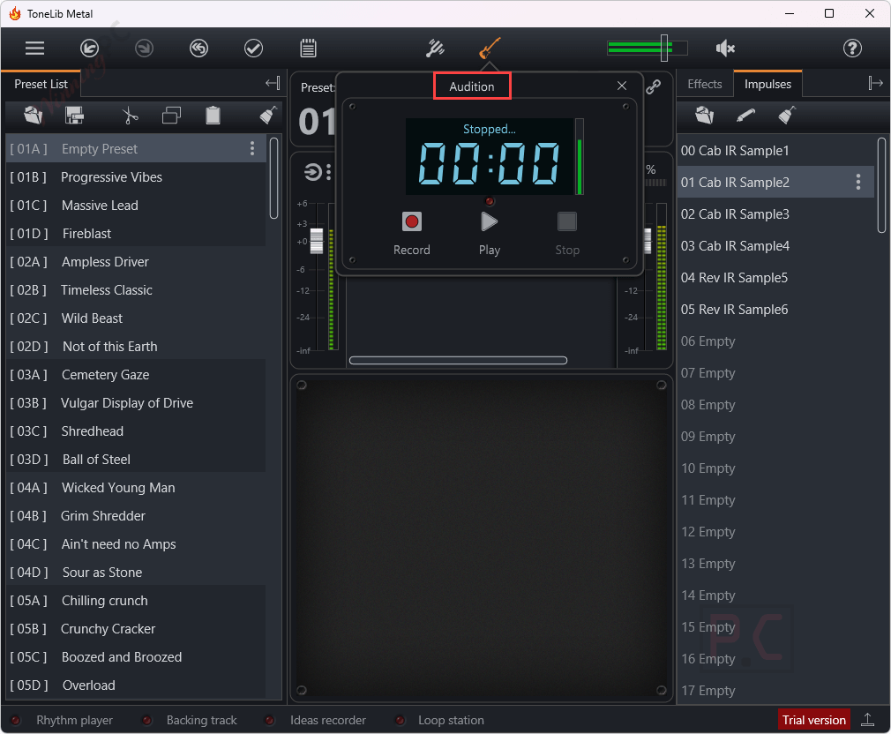Collapse the Preset List panel arrow

pos(273,84)
